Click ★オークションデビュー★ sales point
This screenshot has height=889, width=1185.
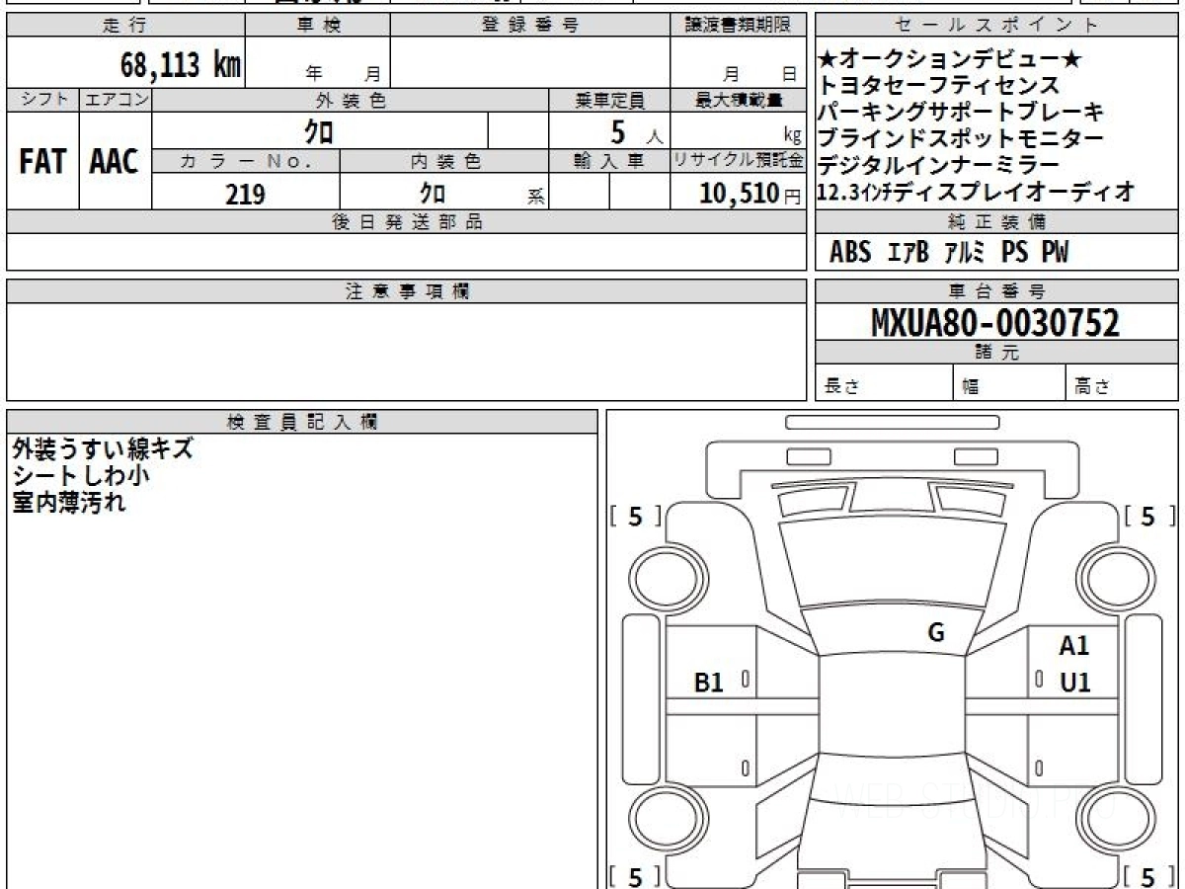[x=951, y=60]
